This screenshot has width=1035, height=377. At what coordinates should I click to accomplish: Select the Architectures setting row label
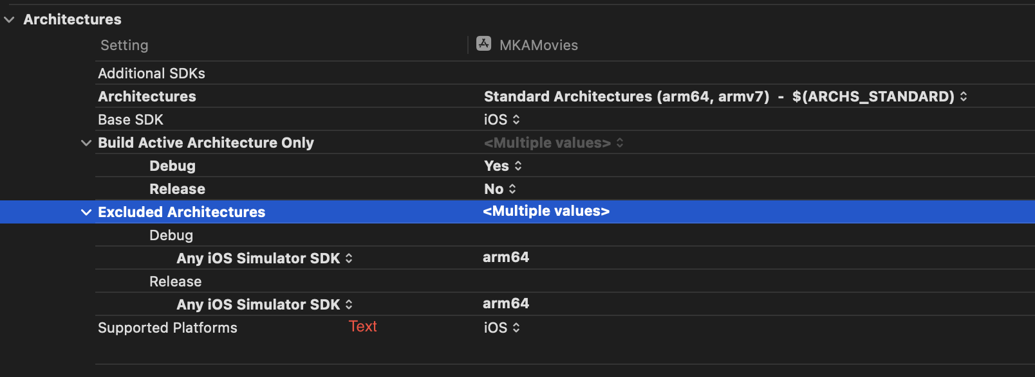147,96
